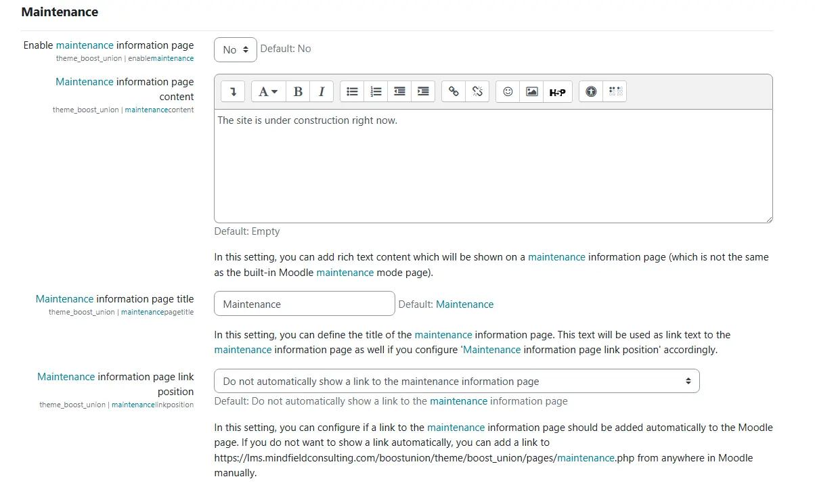Toggle the editor toolbar expand arrow button
Viewport: 815px width, 502px height.
coord(233,91)
